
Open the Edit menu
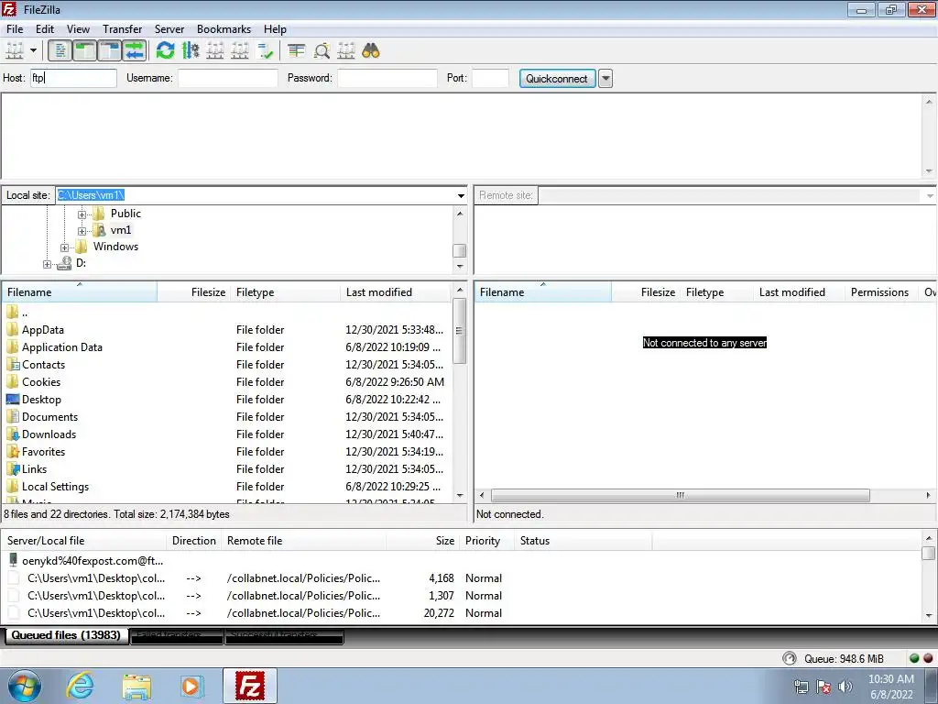45,29
